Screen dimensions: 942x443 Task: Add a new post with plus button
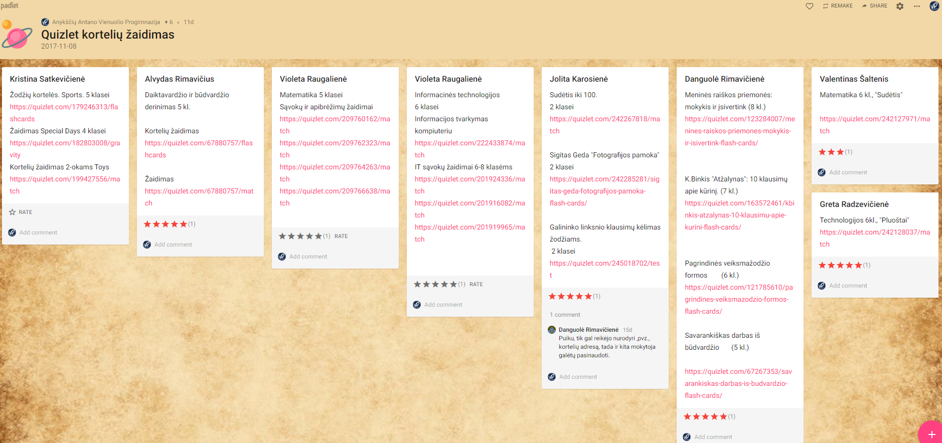pyautogui.click(x=931, y=434)
